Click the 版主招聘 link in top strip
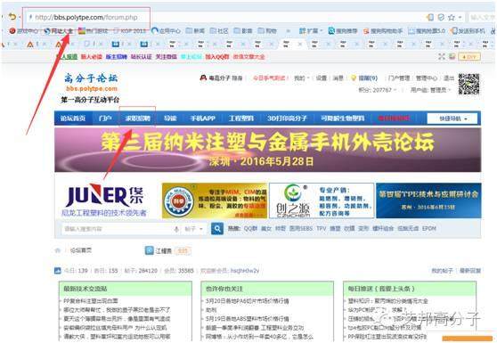The width and height of the screenshot is (497, 343). click(117, 57)
